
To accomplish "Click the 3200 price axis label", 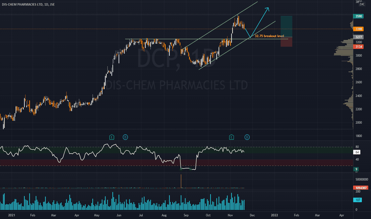I will coord(358,42).
